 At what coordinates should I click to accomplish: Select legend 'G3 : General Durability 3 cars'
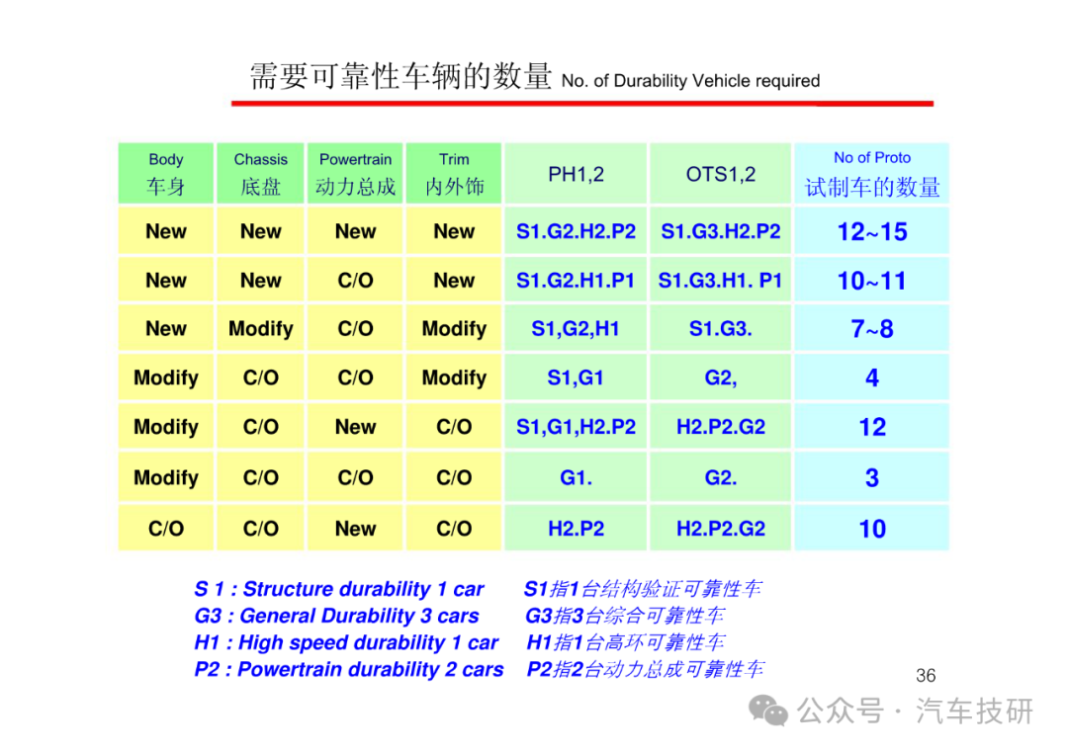[x=336, y=616]
